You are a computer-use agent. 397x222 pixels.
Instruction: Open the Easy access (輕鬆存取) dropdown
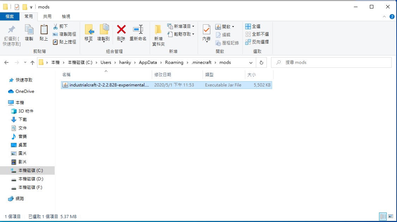(181, 34)
